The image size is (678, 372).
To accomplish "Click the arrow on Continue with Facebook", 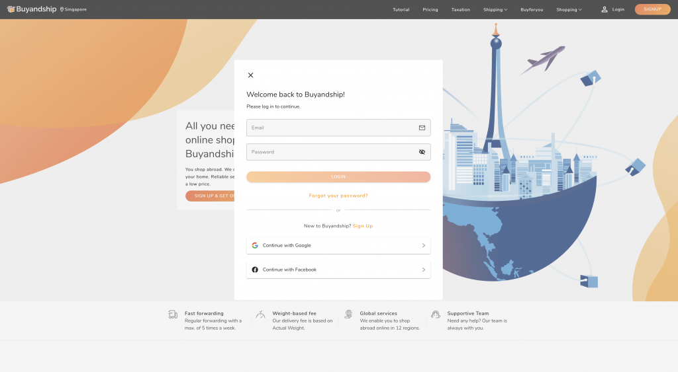I will tap(423, 270).
